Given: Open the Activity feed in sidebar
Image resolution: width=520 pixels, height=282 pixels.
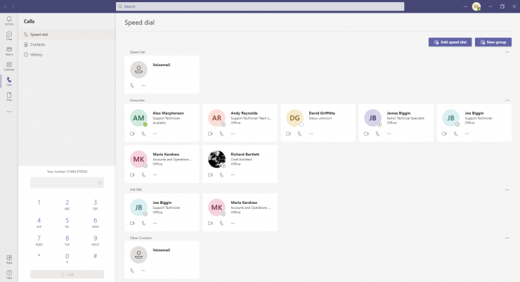Looking at the screenshot, I should (9, 20).
